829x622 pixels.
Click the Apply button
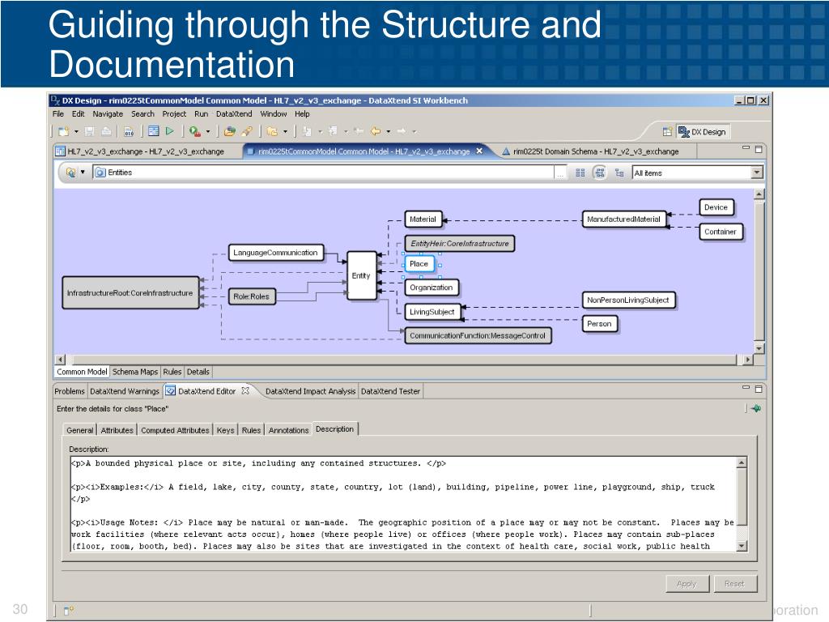tap(687, 584)
